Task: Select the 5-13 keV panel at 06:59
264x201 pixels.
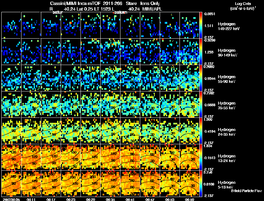Action: click(189, 184)
